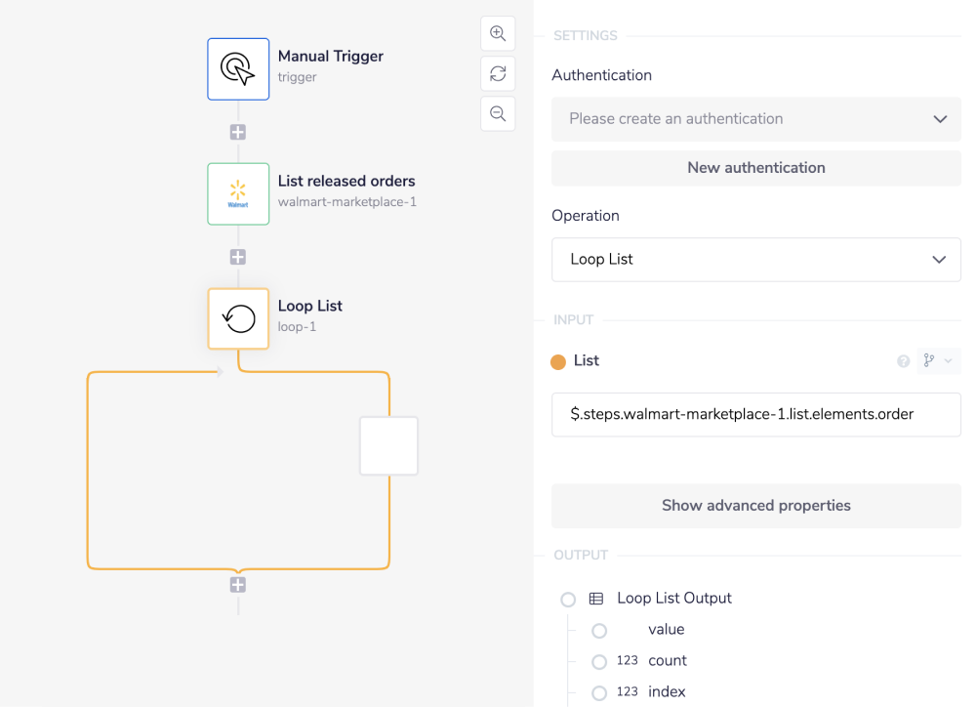Image resolution: width=976 pixels, height=707 pixels.
Task: Click the refresh canvas view icon
Action: pyautogui.click(x=498, y=73)
